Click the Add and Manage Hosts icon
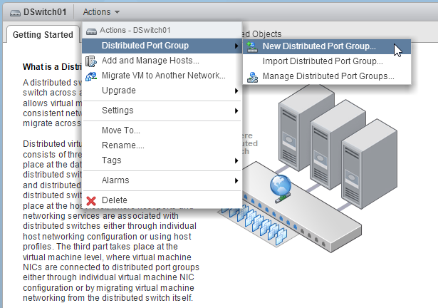438x308 pixels. pyautogui.click(x=91, y=61)
